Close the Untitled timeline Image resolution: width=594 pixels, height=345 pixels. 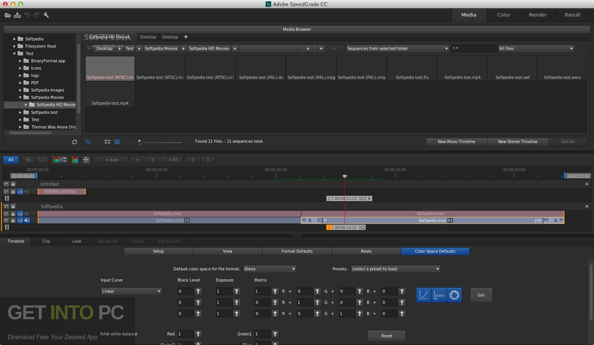click(587, 184)
